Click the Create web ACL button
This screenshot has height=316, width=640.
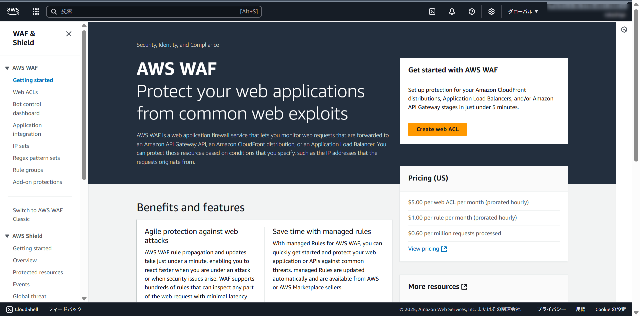pos(437,129)
